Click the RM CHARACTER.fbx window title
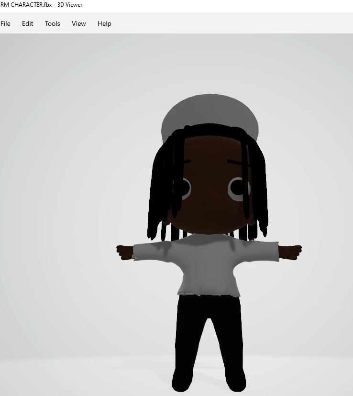 42,5
